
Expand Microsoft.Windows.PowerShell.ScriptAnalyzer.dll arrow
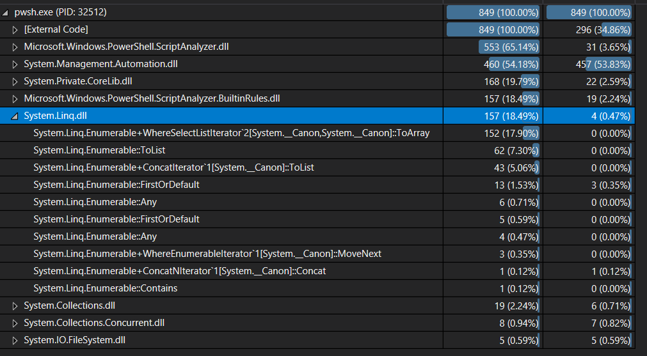15,47
